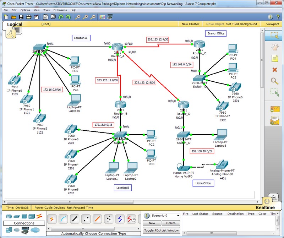Pick the Console cable connection
The width and height of the screenshot is (284, 238).
coord(63,219)
